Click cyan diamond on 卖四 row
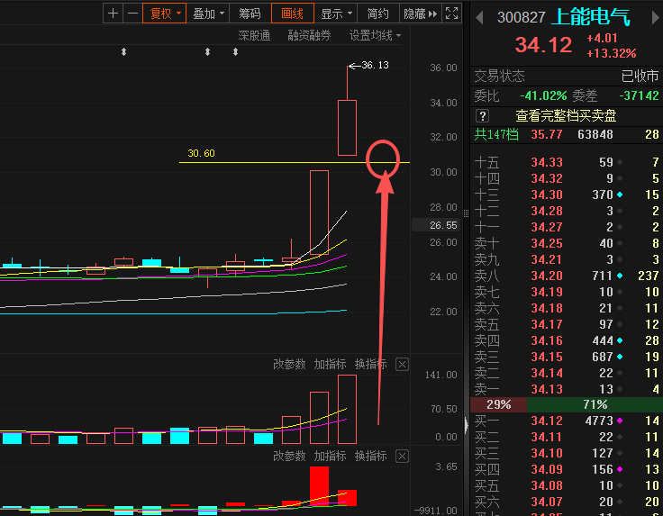Image resolution: width=663 pixels, height=516 pixels. 620,340
